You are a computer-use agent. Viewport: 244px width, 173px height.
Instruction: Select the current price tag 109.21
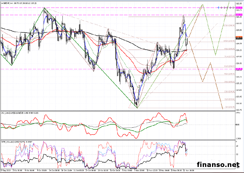point(239,38)
